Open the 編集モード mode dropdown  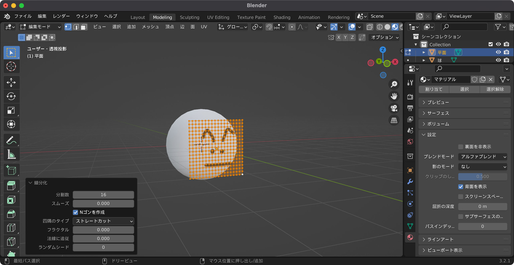[x=41, y=26]
